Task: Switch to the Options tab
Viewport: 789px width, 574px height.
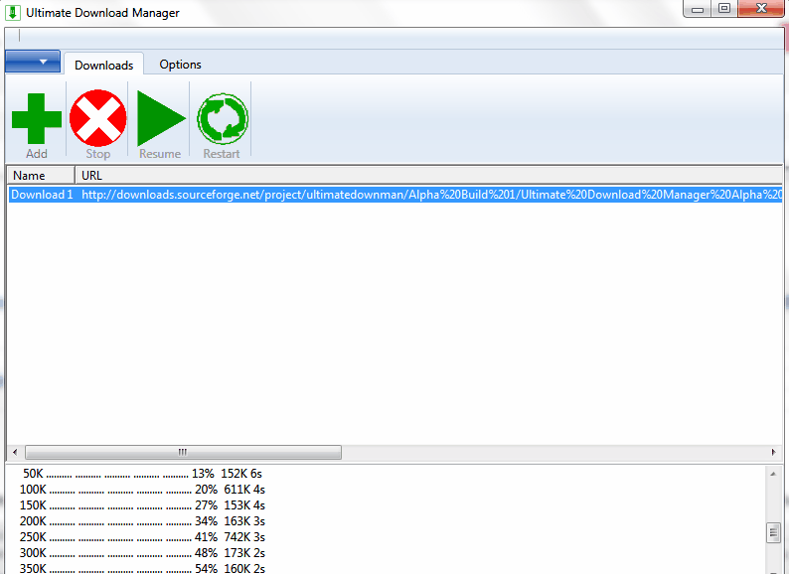Action: pos(180,65)
